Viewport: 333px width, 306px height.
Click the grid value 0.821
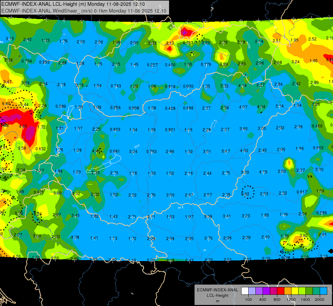tap(170, 130)
